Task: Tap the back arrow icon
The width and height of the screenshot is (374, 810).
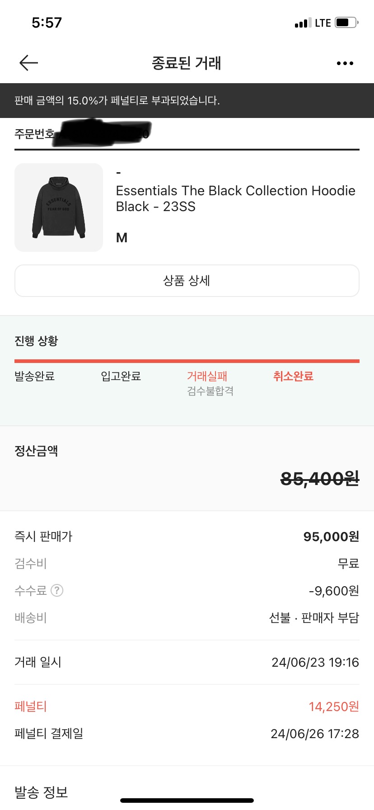Action: click(28, 63)
